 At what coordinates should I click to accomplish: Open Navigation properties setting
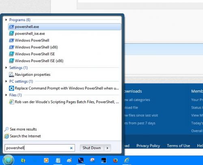pos(65,75)
